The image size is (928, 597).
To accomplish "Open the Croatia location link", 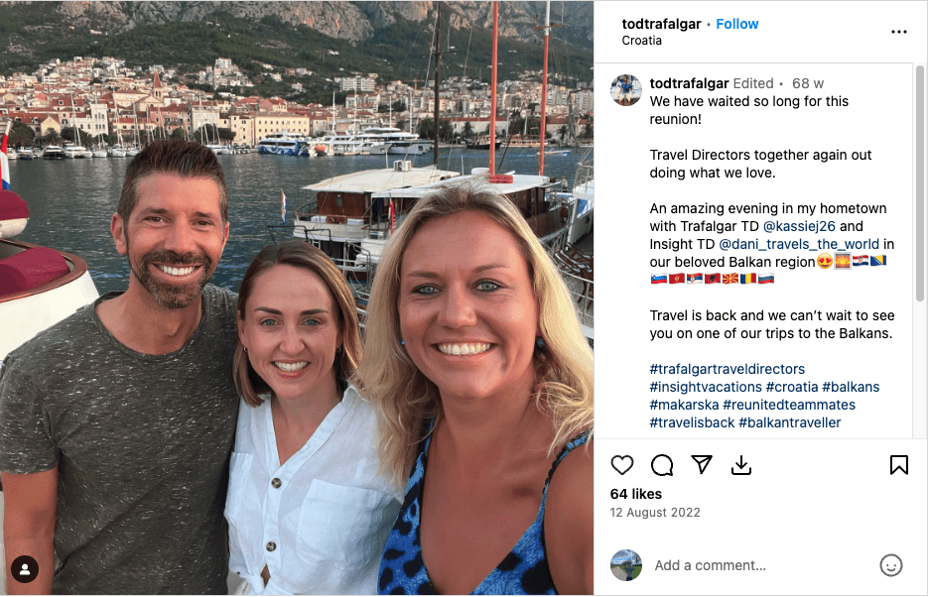I will tap(641, 41).
